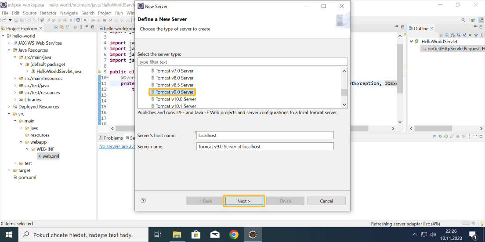The height and width of the screenshot is (242, 485).
Task: Click the Next button in dialog
Action: (244, 201)
